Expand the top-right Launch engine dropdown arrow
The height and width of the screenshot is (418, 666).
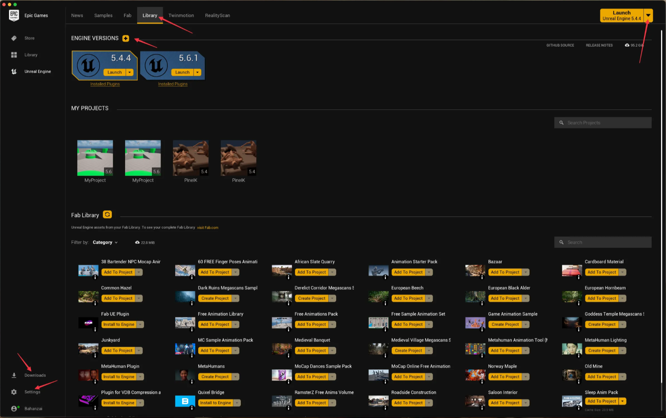(648, 15)
